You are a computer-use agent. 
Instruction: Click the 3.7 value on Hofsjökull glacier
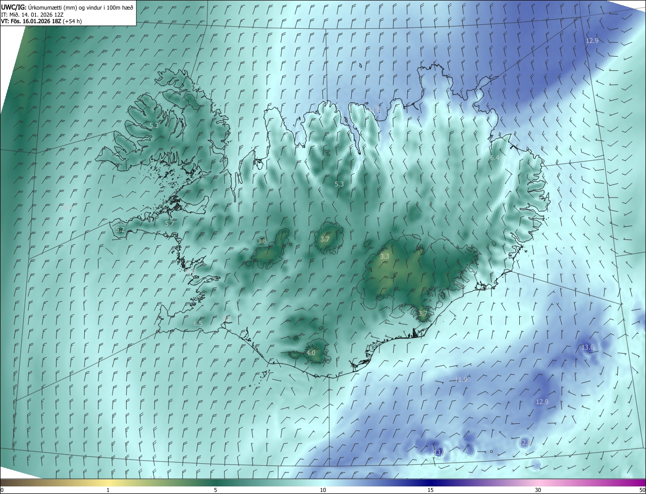click(325, 239)
